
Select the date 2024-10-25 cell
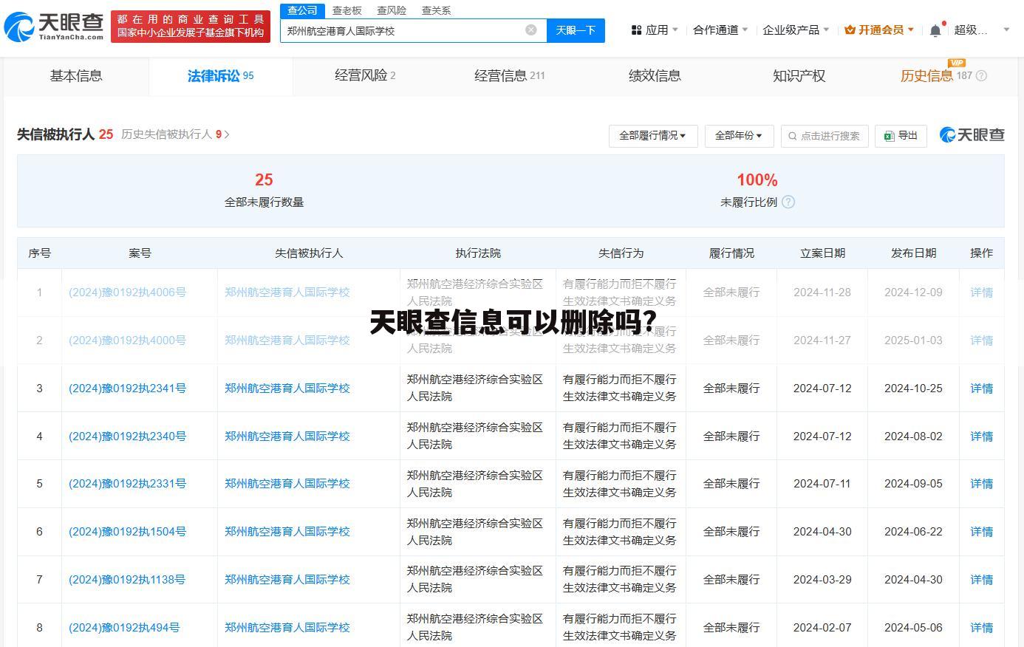tap(913, 388)
